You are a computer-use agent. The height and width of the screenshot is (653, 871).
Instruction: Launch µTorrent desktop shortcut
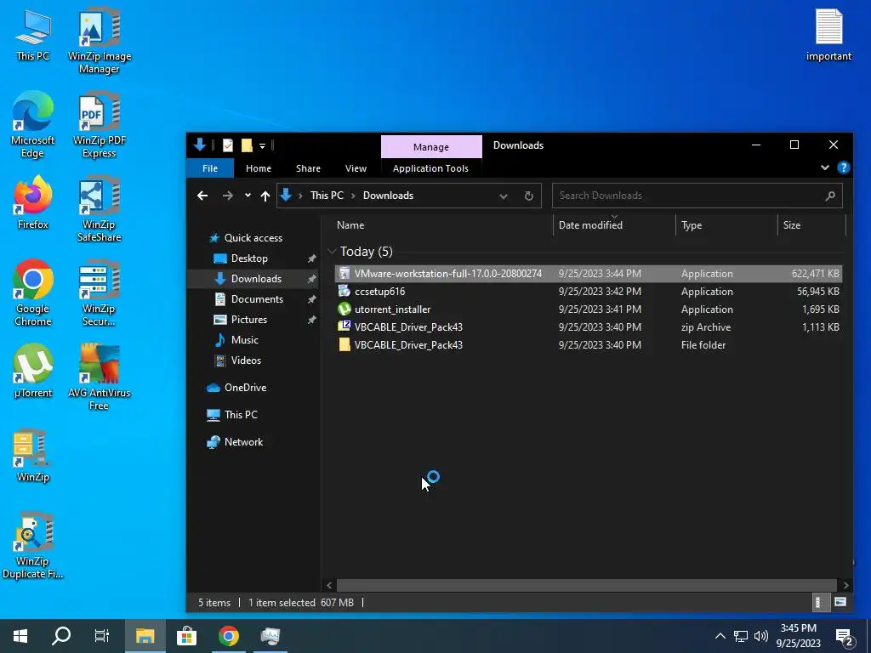pos(33,371)
